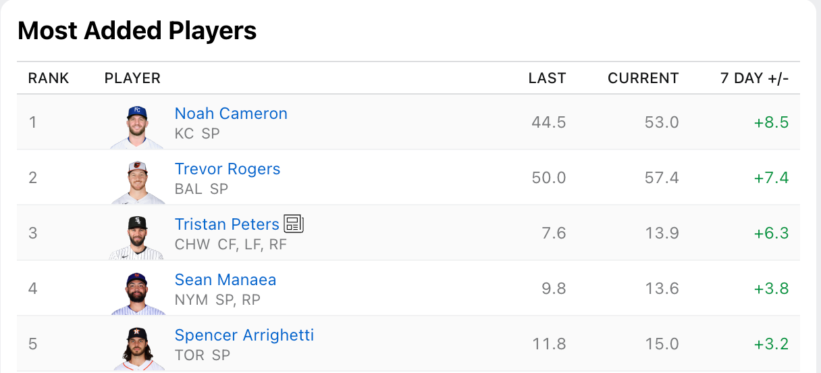Viewport: 821px width, 373px height.
Task: Open Noah Cameron's player page
Action: click(x=231, y=114)
